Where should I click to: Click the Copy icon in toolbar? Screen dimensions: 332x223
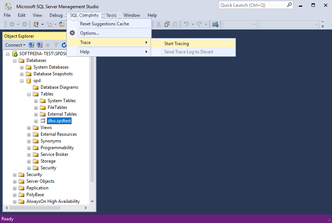tap(167, 24)
